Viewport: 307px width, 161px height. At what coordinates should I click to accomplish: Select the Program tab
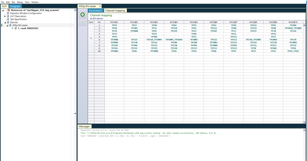[15, 6]
